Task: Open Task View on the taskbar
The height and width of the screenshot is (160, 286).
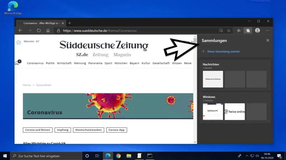Action: click(97, 156)
